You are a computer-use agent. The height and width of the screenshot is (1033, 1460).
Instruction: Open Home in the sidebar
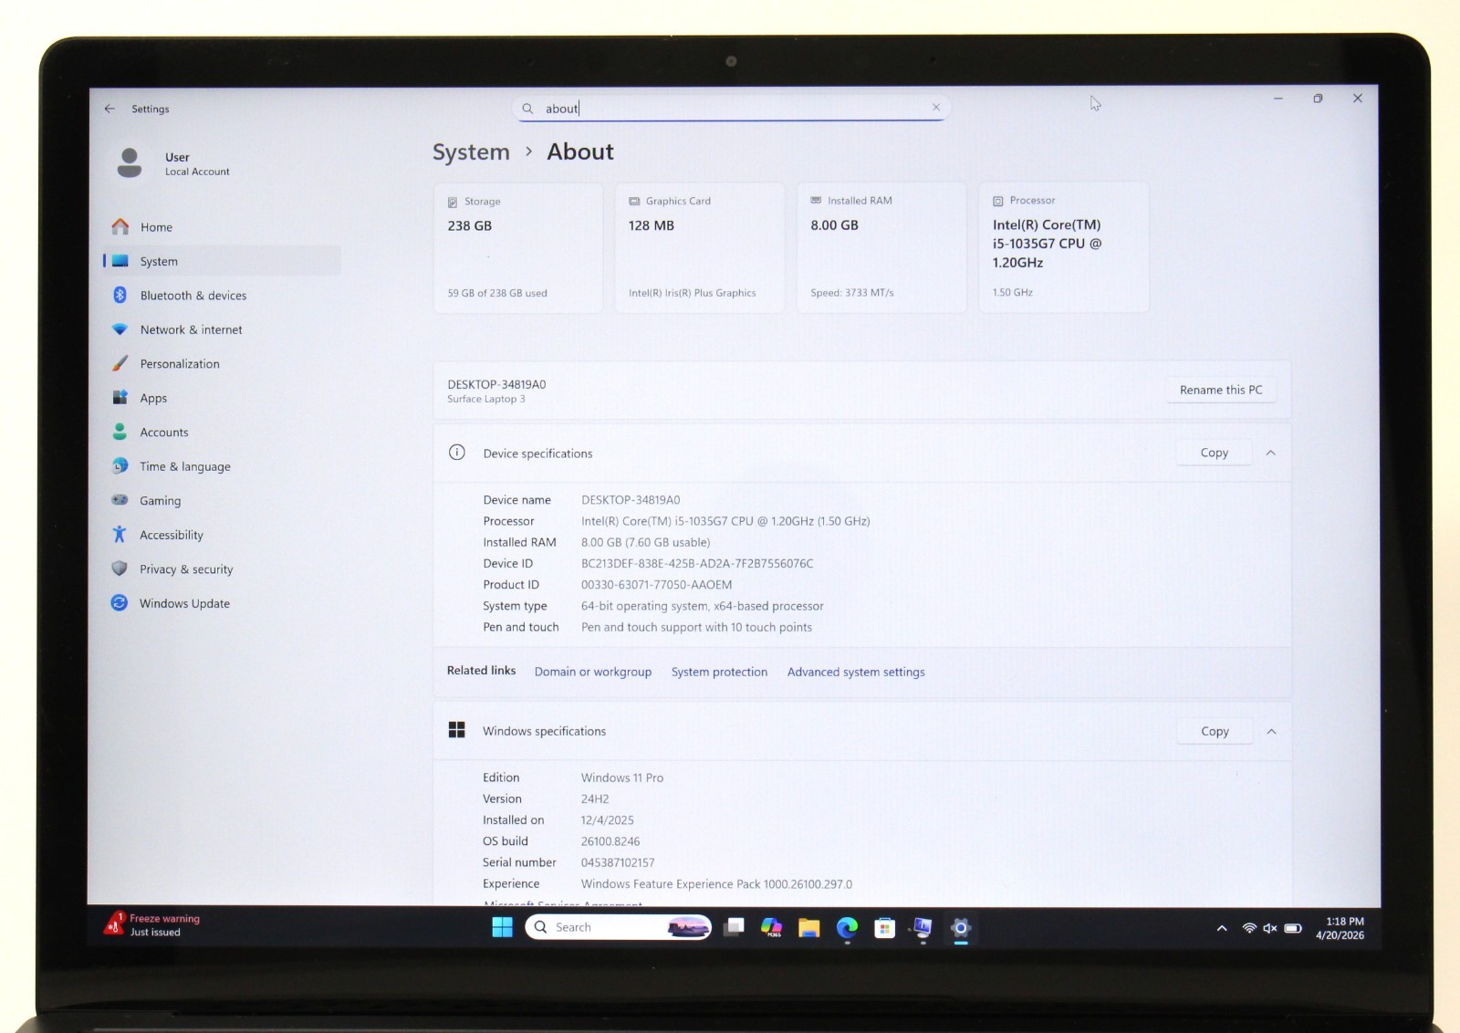[221, 227]
